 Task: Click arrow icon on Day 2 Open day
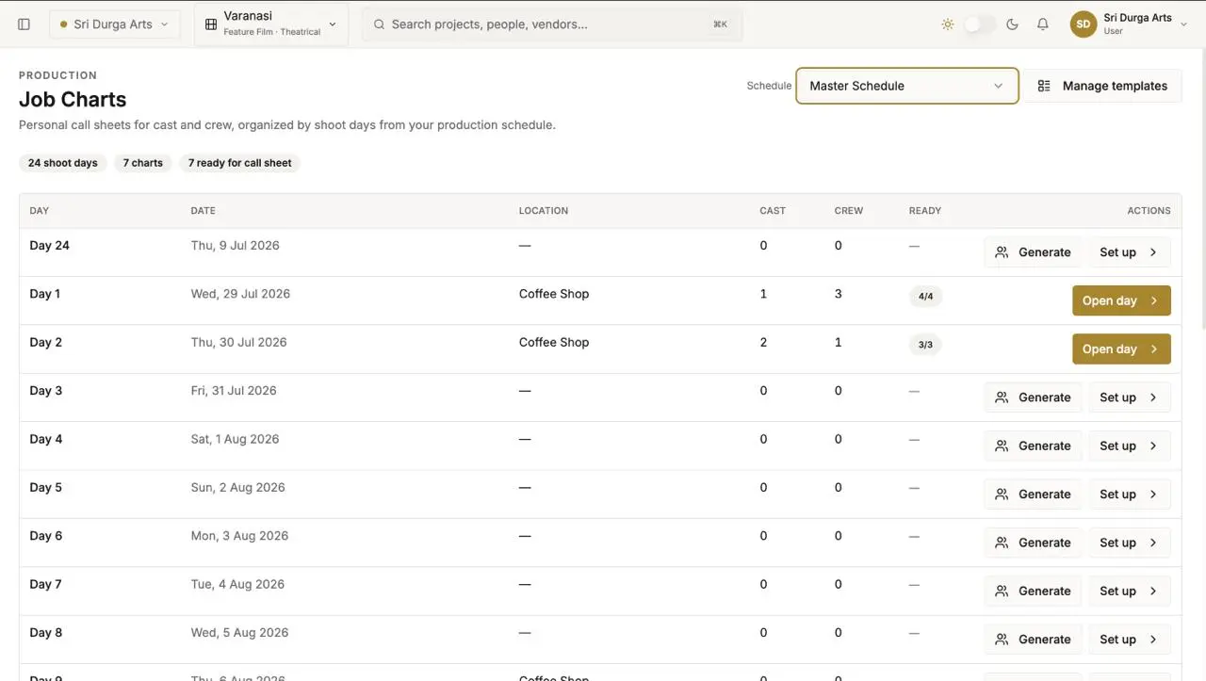(x=1154, y=349)
